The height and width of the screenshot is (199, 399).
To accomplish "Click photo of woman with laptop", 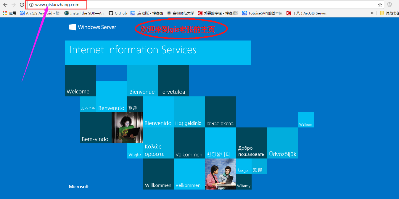I will (x=127, y=127).
